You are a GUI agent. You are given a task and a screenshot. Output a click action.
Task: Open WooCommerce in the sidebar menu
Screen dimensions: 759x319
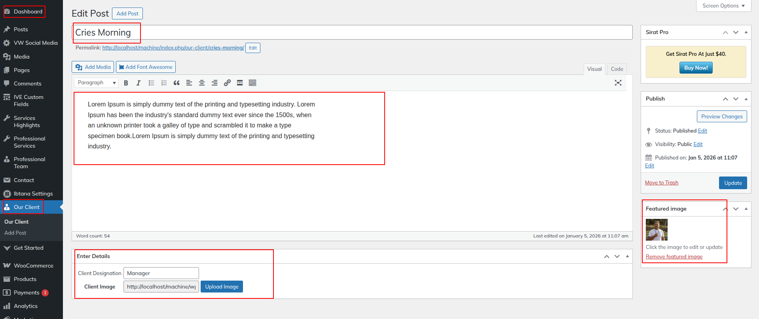click(33, 266)
